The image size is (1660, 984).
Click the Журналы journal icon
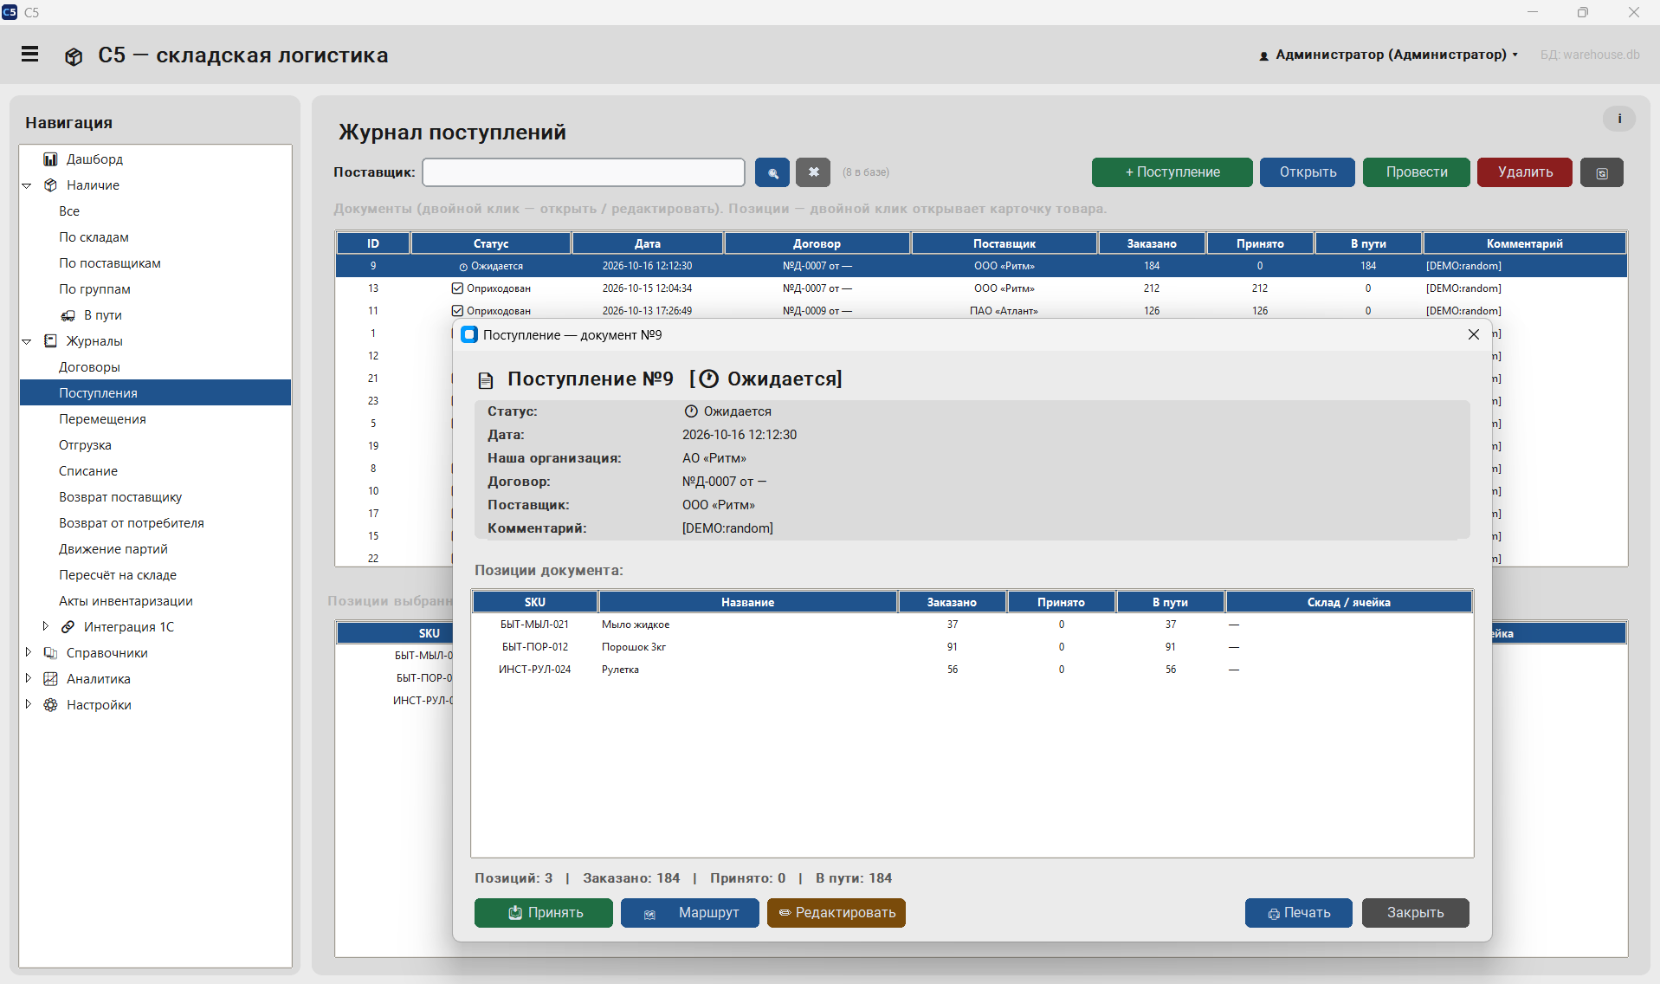pos(50,341)
